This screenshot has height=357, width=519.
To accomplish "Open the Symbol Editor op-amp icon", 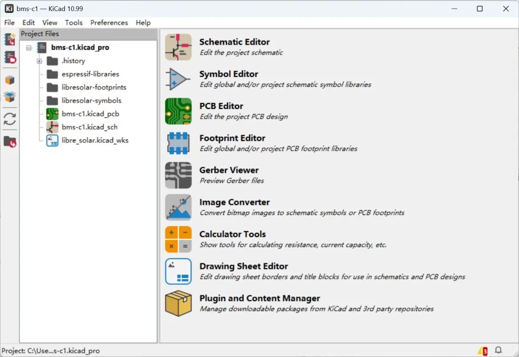I will [178, 79].
